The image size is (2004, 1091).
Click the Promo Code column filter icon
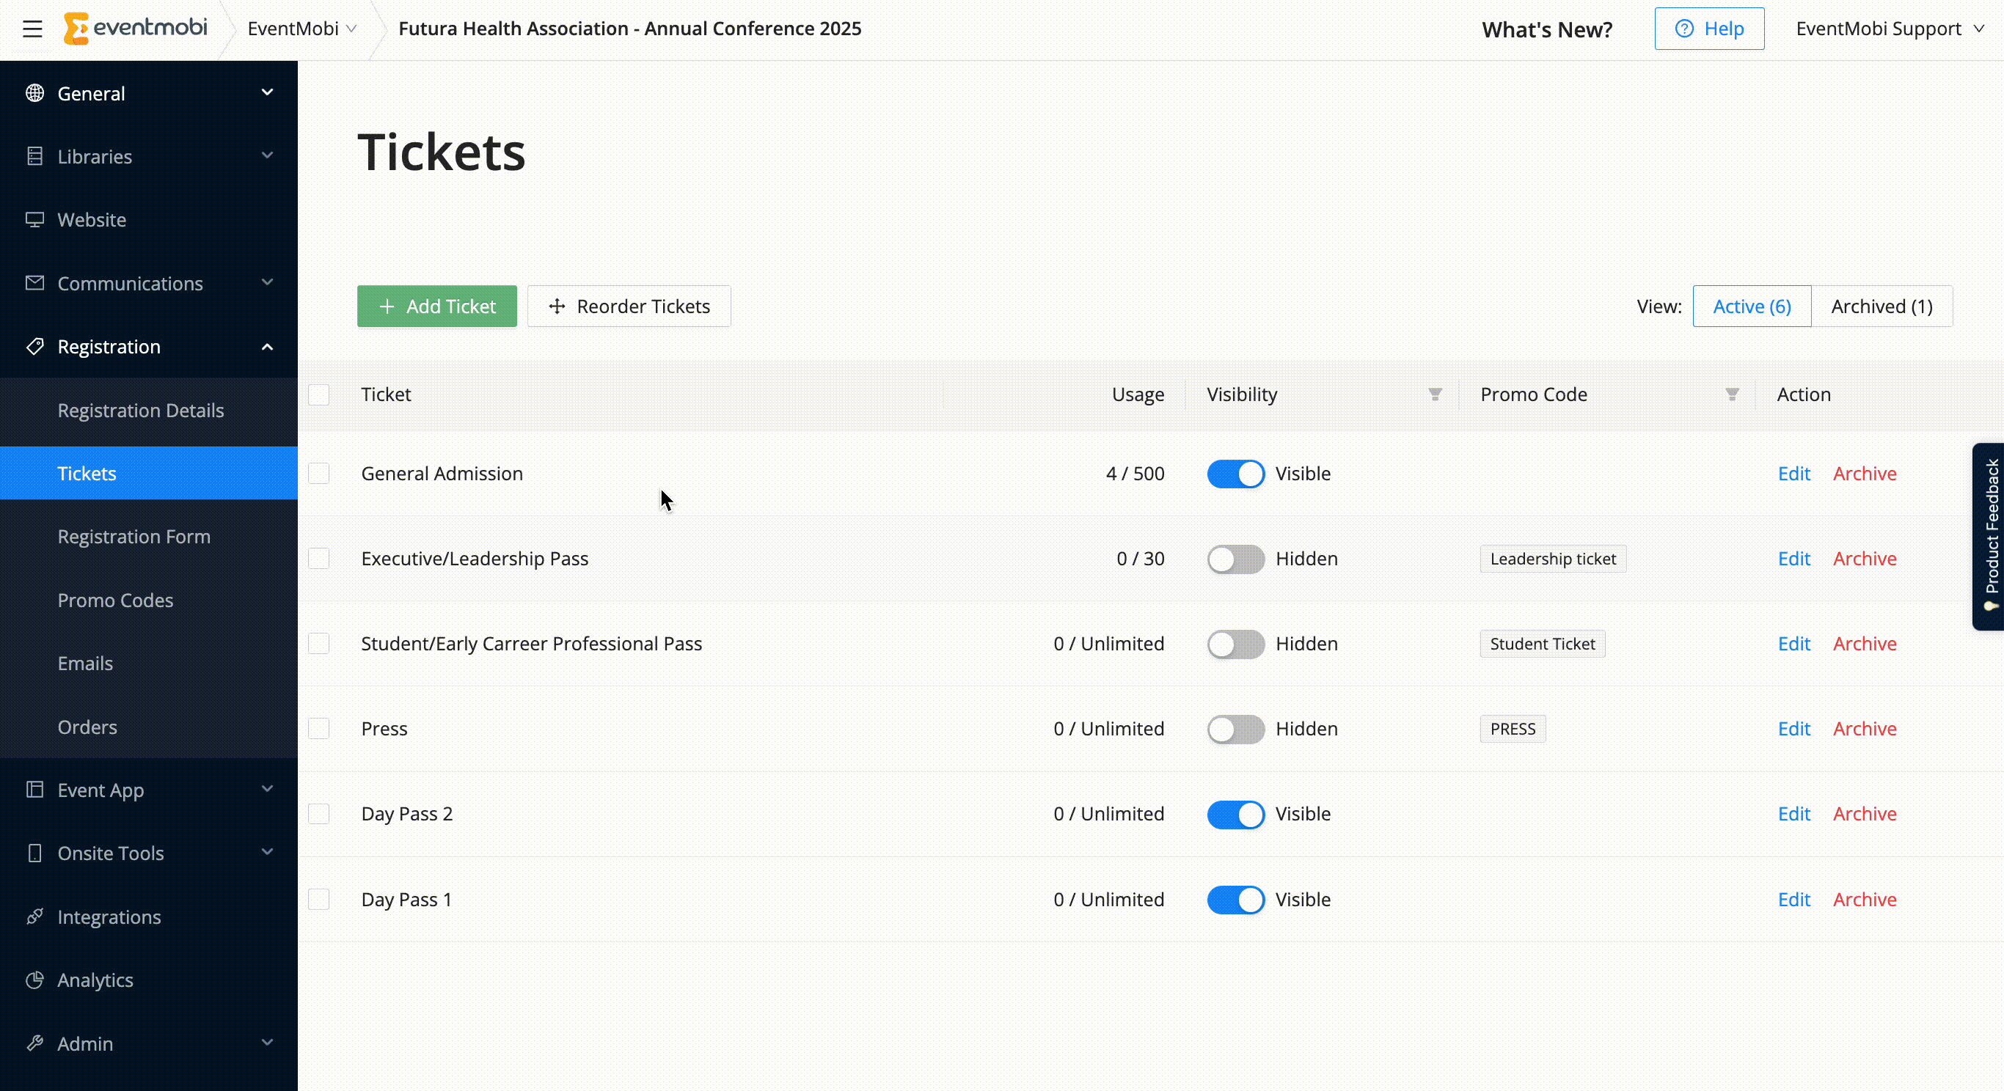[x=1732, y=394]
